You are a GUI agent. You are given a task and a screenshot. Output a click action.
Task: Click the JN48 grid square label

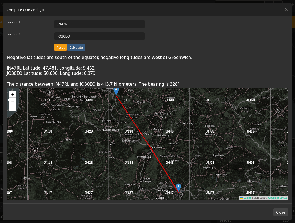click(170, 163)
